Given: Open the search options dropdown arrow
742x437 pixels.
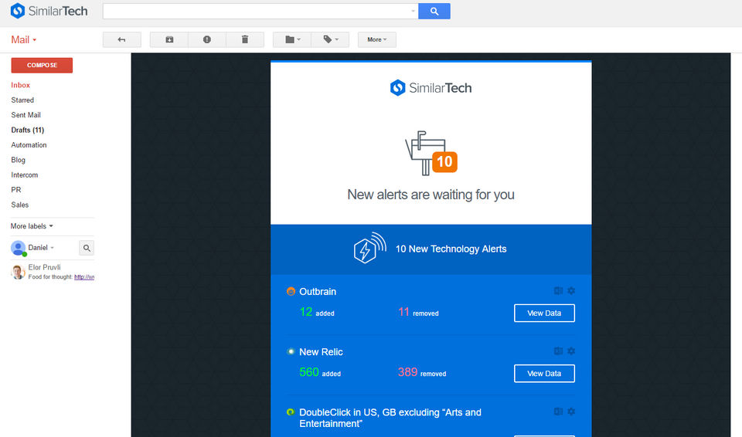Looking at the screenshot, I should click(413, 11).
